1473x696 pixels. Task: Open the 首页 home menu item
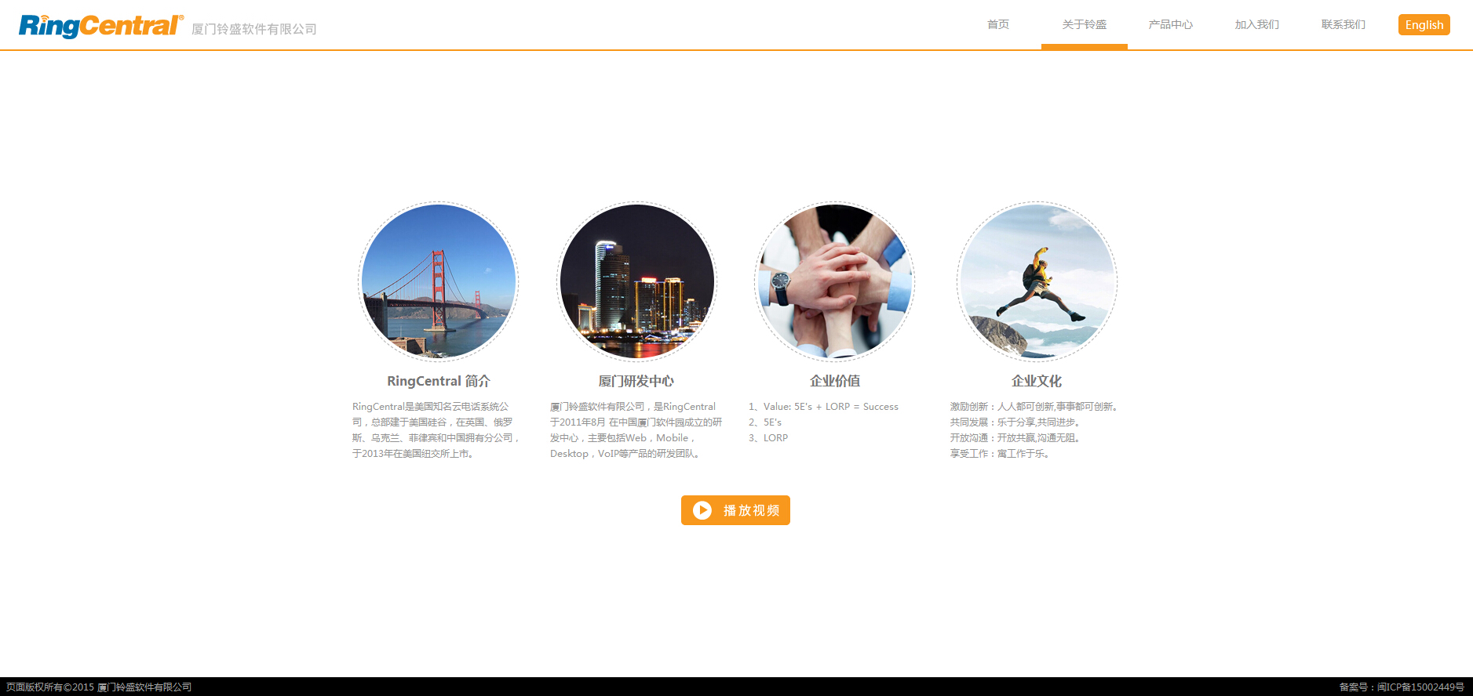pyautogui.click(x=998, y=24)
